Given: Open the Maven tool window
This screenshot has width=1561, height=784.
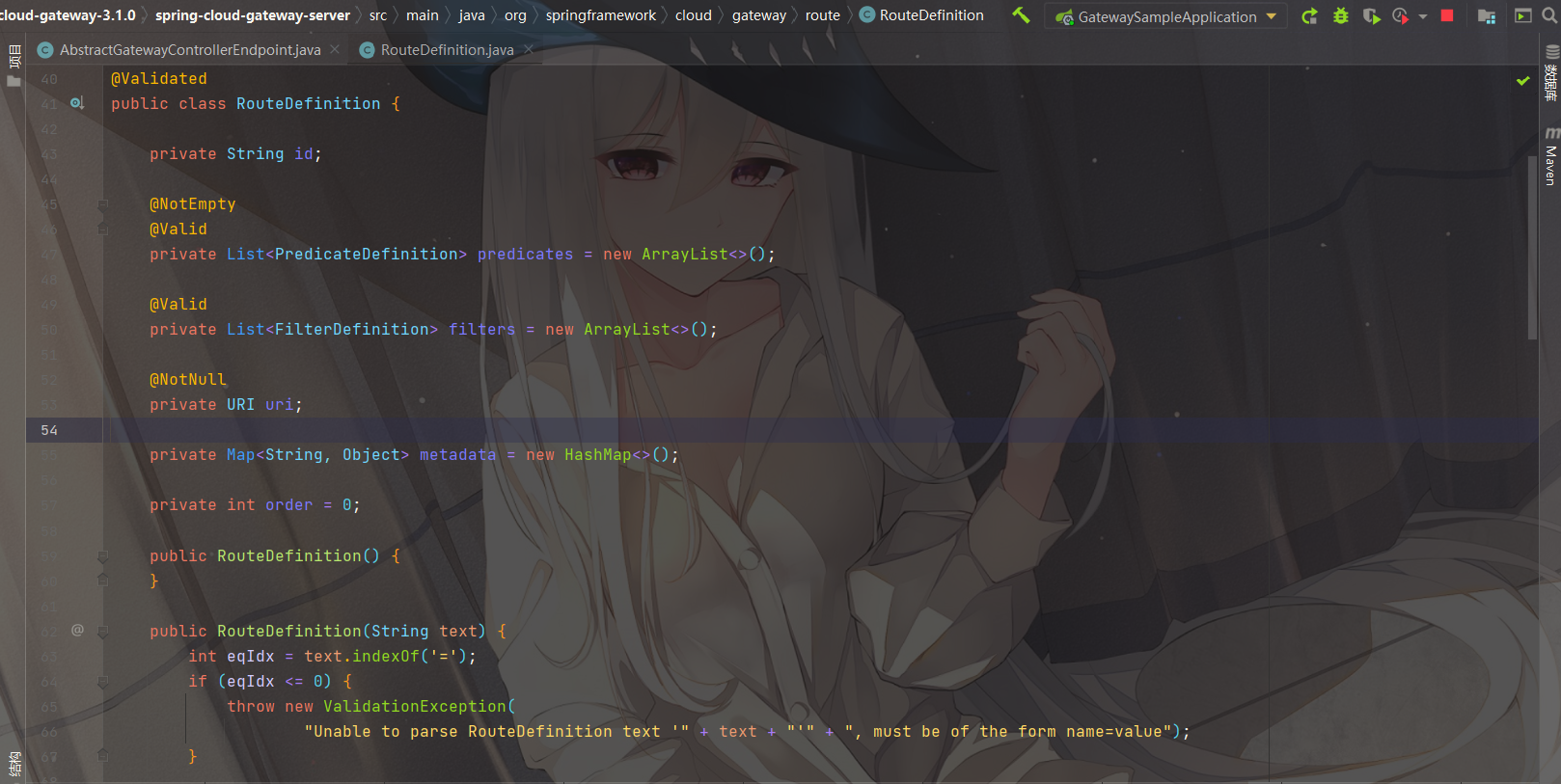Looking at the screenshot, I should 1550,156.
